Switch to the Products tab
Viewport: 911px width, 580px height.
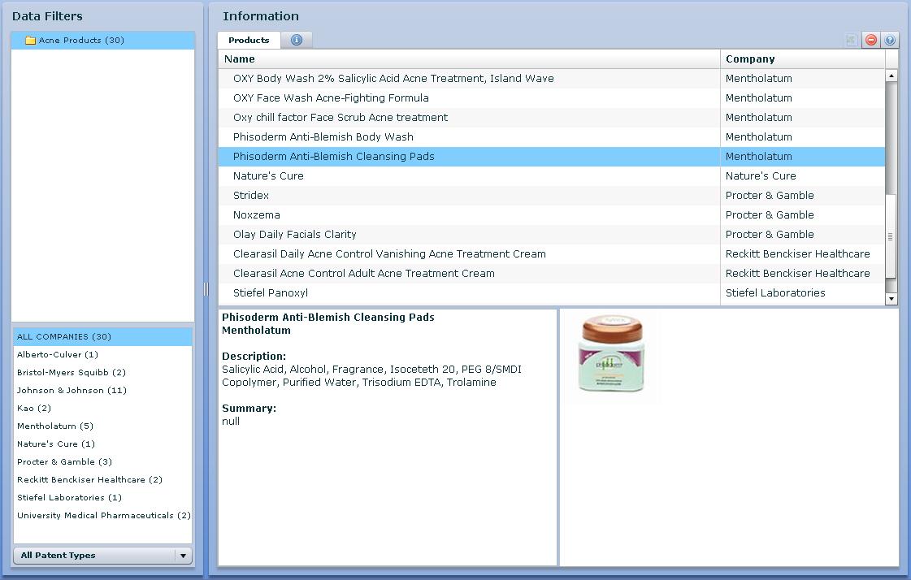(x=249, y=40)
